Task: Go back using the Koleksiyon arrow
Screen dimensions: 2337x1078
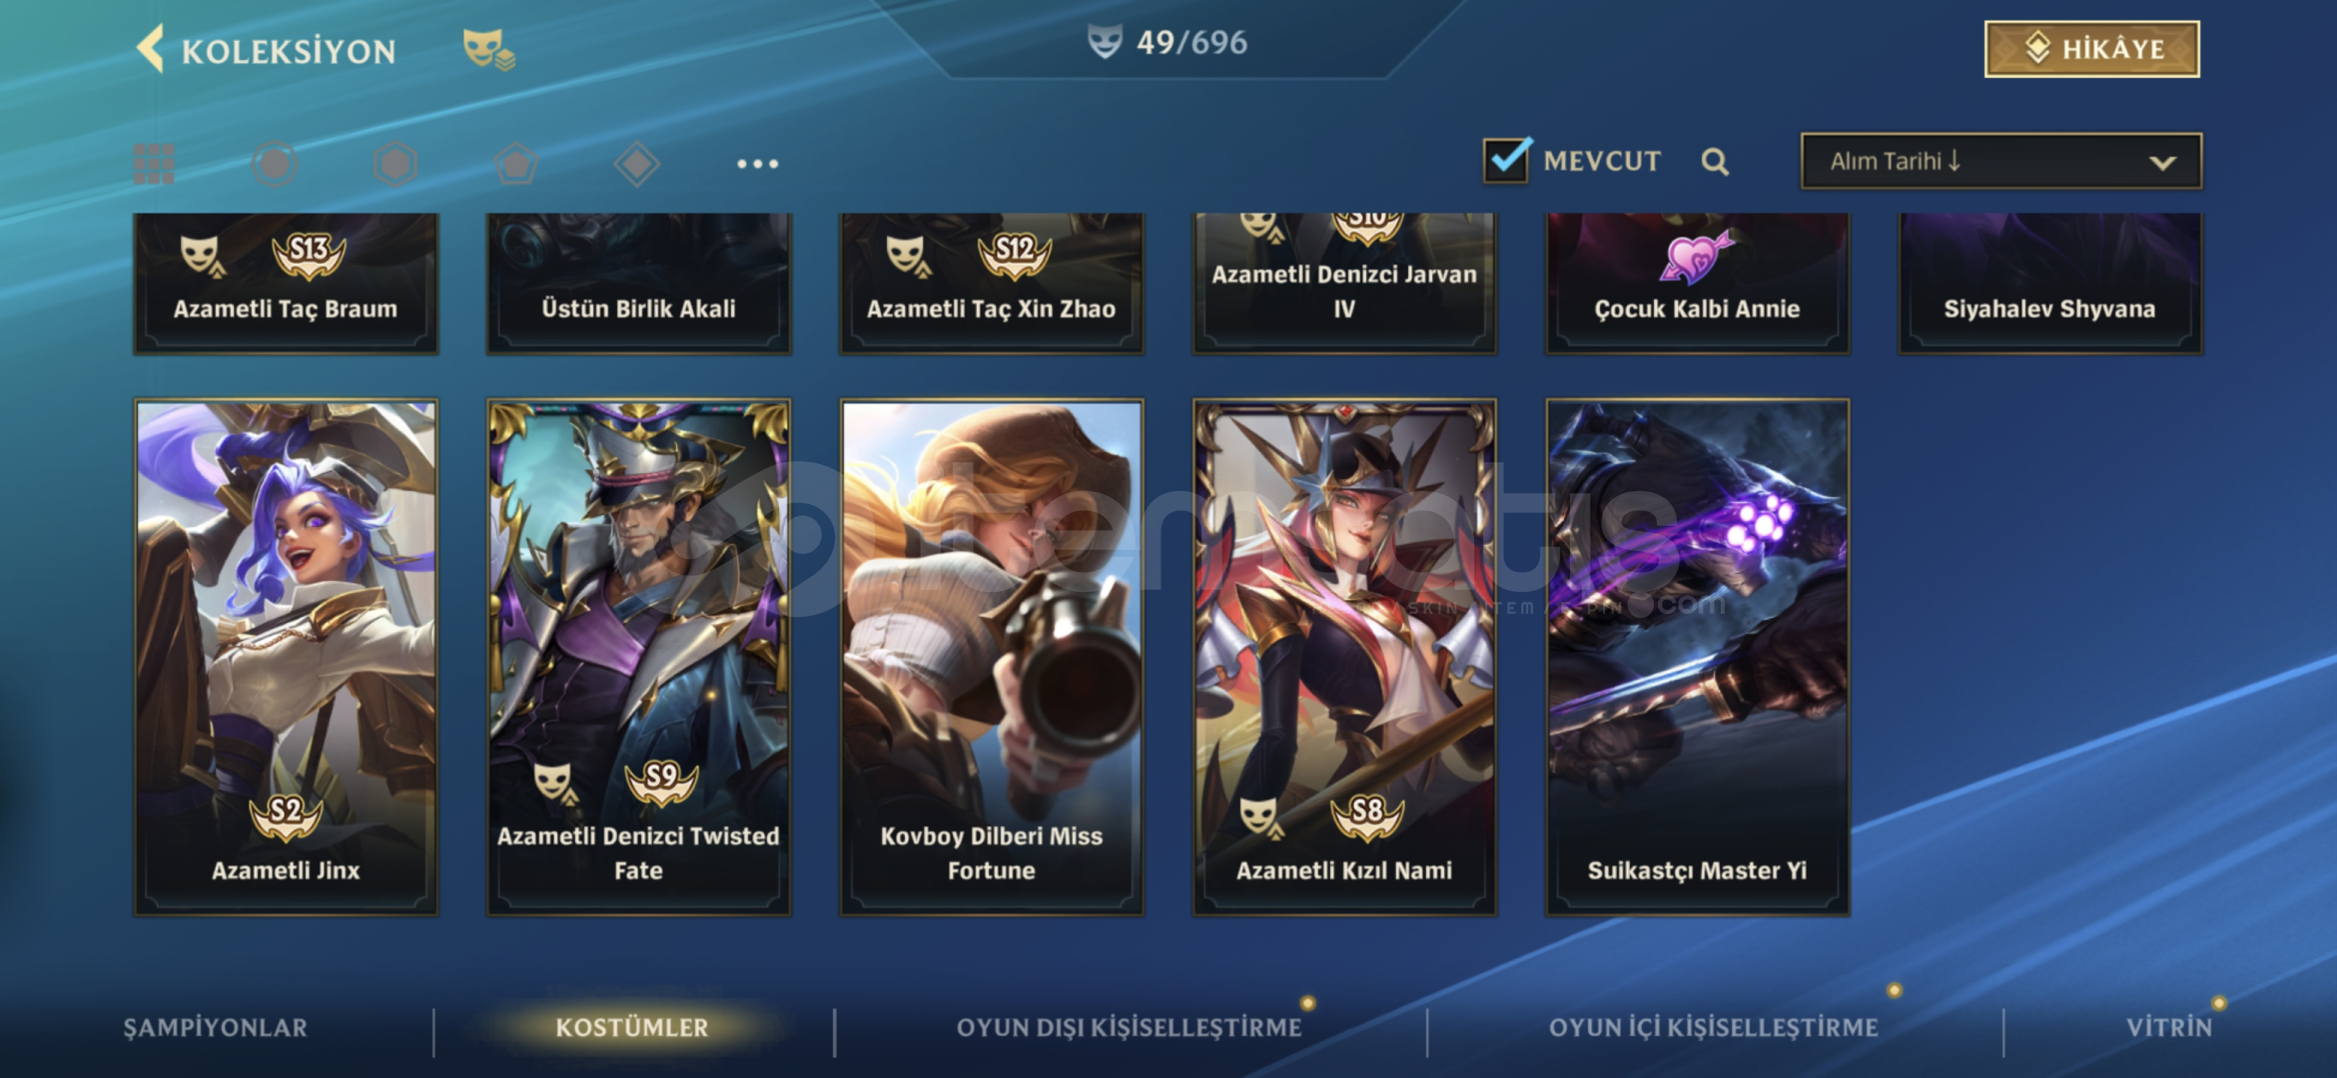Action: tap(151, 49)
